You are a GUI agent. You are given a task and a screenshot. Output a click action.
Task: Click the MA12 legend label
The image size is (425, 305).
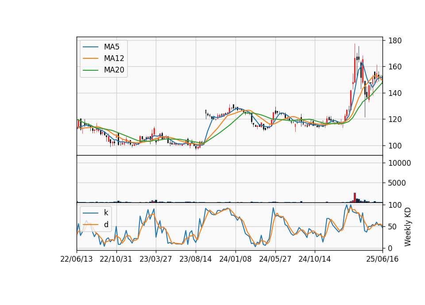click(x=114, y=58)
